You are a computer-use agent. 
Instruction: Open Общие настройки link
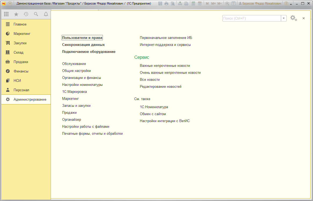pyautogui.click(x=76, y=71)
